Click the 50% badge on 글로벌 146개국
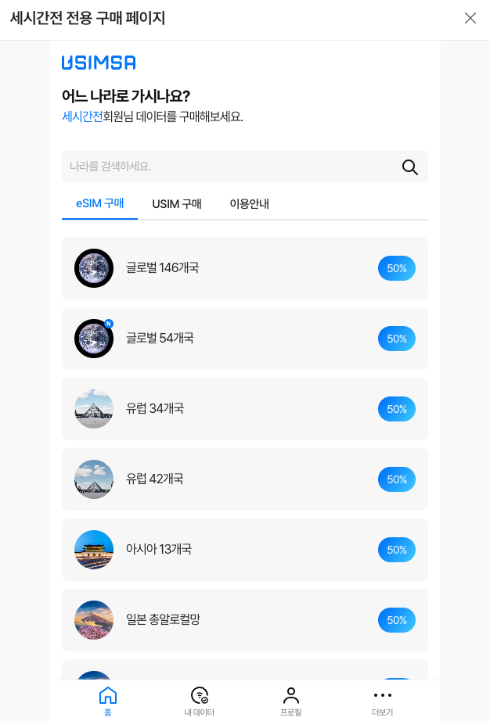490x721 pixels. click(x=397, y=268)
